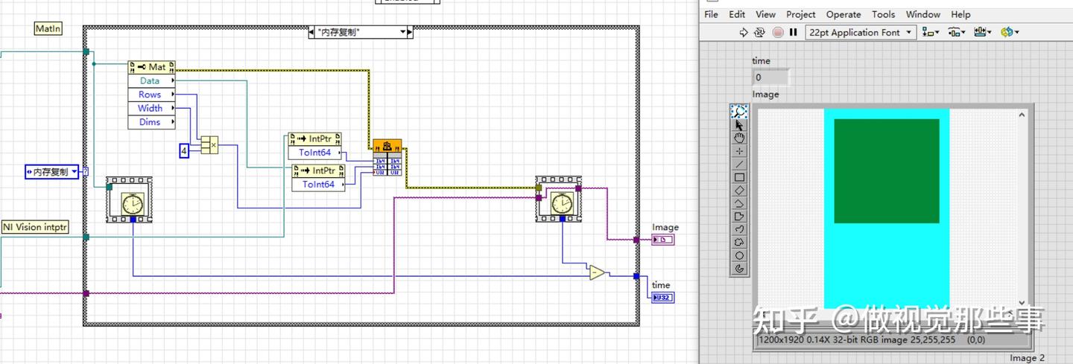Select the Zoom tool in the image palette
The height and width of the screenshot is (364, 1073).
(x=739, y=112)
